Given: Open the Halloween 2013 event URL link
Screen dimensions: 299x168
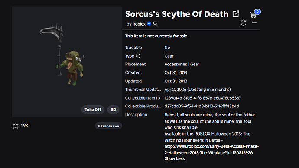Looking at the screenshot, I should click(x=211, y=149).
